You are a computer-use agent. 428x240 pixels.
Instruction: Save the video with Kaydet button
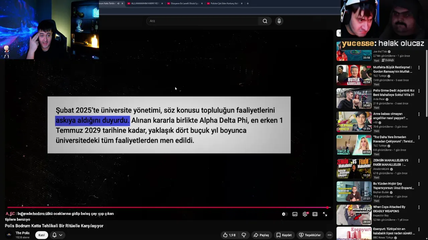tap(284, 235)
